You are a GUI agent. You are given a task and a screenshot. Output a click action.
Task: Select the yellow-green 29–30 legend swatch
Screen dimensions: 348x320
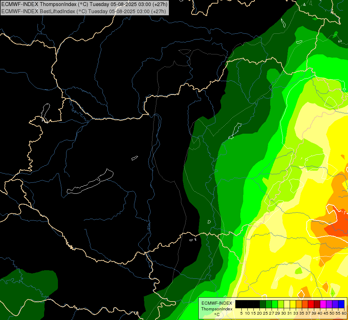point(281,304)
